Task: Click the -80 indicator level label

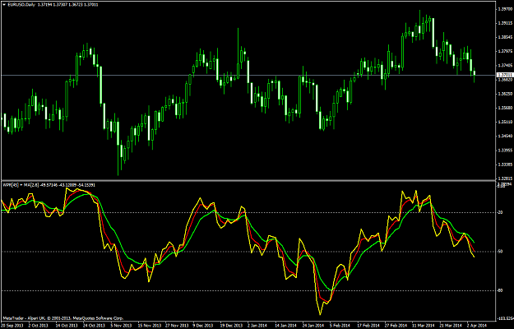Action: 499,290
